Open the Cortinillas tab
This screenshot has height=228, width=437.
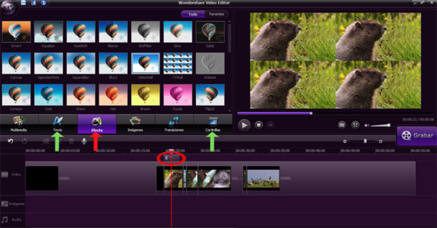tap(213, 124)
